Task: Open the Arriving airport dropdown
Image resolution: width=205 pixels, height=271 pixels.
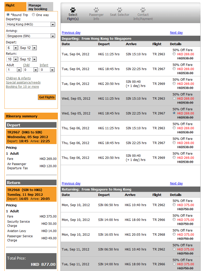Action: [x=53, y=36]
